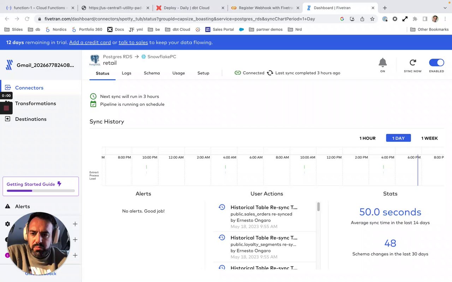Click the lock icon in the address bar
Viewport: 452px width, 282px height.
click(40, 19)
